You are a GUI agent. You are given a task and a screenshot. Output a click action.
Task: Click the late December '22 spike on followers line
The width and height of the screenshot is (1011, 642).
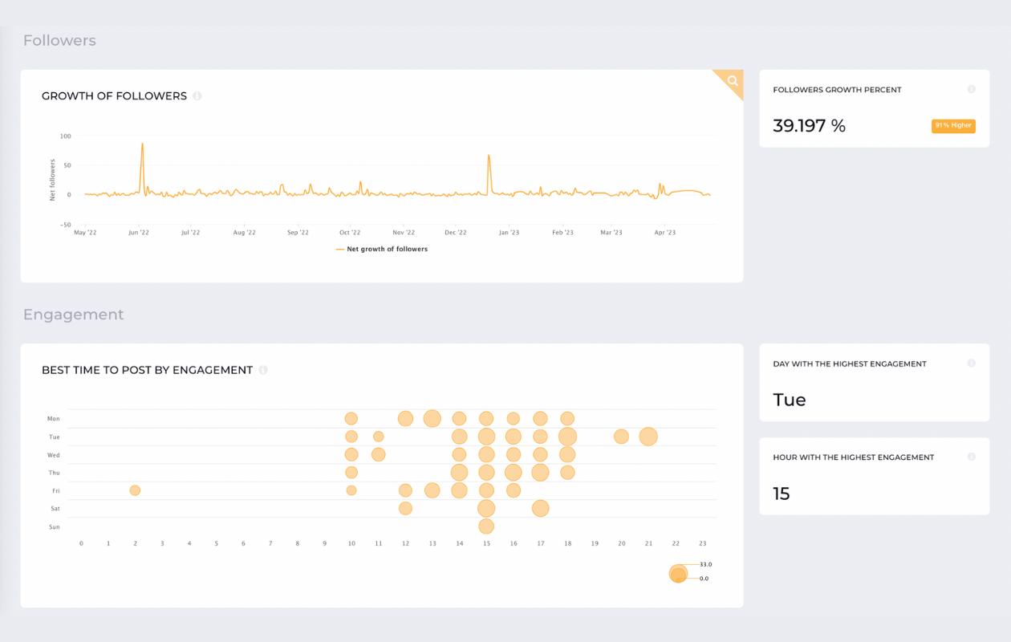pyautogui.click(x=489, y=156)
